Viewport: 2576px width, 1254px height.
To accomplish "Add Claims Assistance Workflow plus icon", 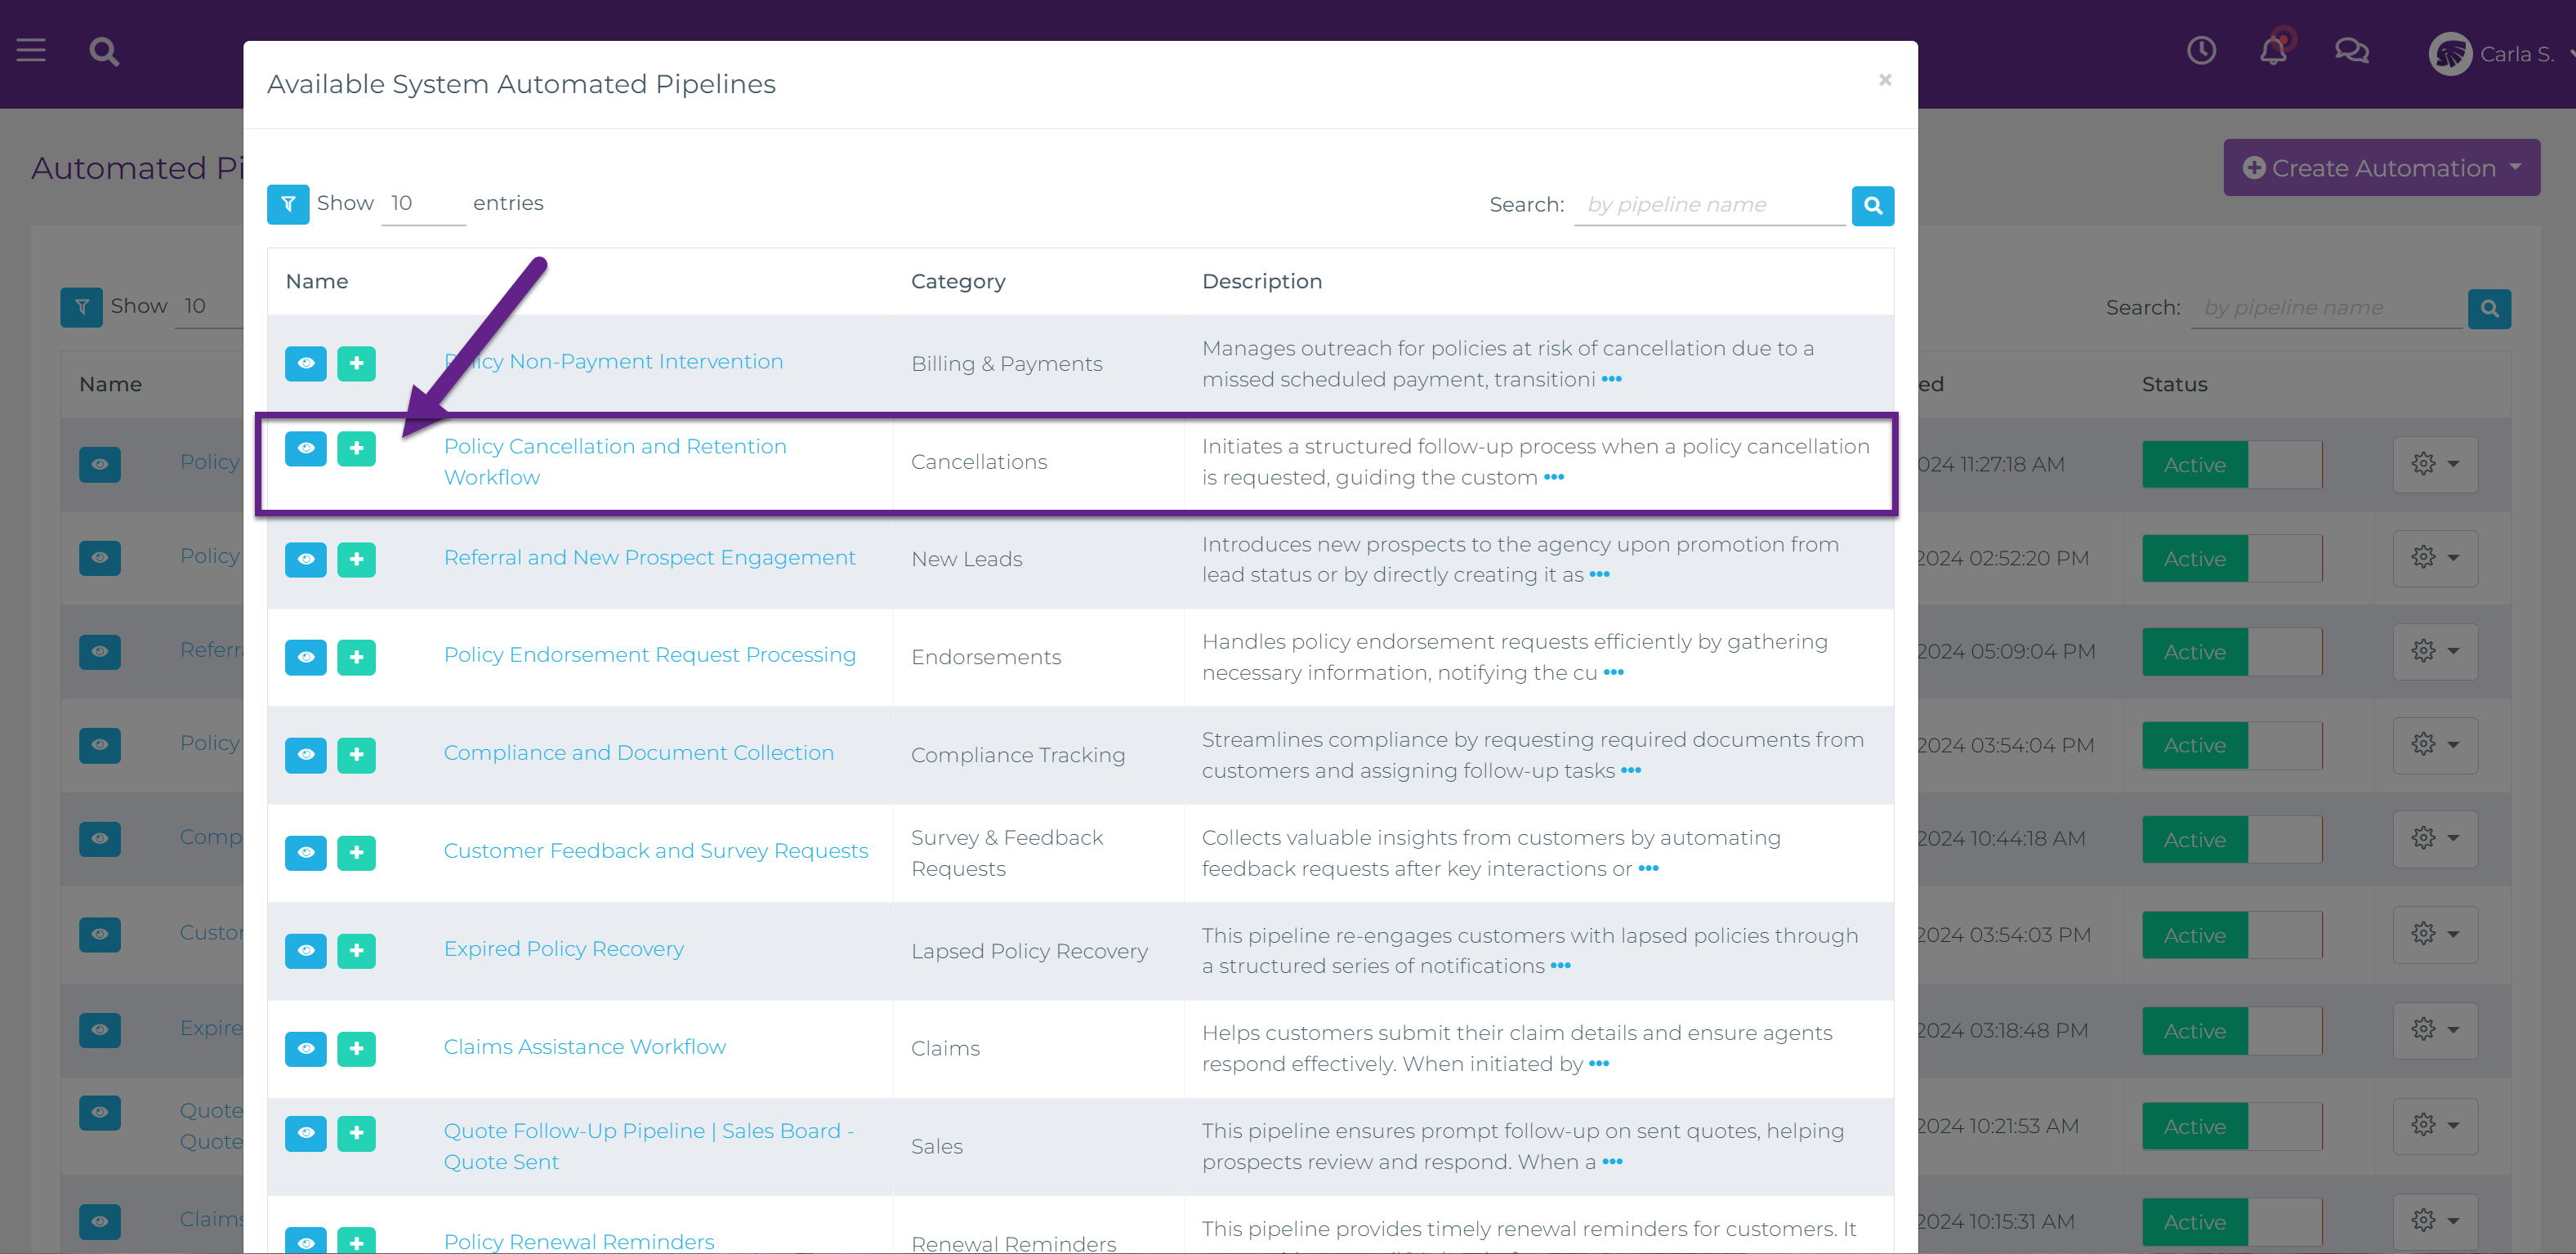I will pos(356,1050).
